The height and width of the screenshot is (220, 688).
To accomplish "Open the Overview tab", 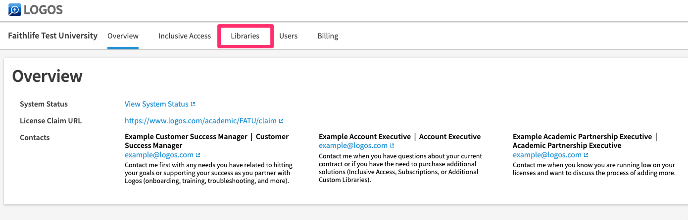I will coord(123,36).
